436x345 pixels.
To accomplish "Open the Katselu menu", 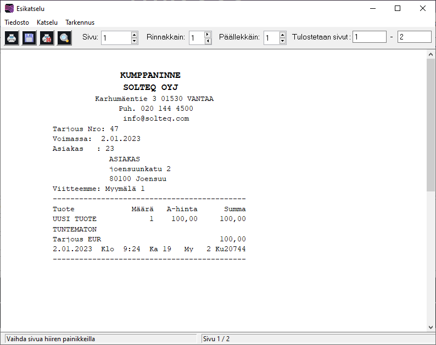I will 47,22.
